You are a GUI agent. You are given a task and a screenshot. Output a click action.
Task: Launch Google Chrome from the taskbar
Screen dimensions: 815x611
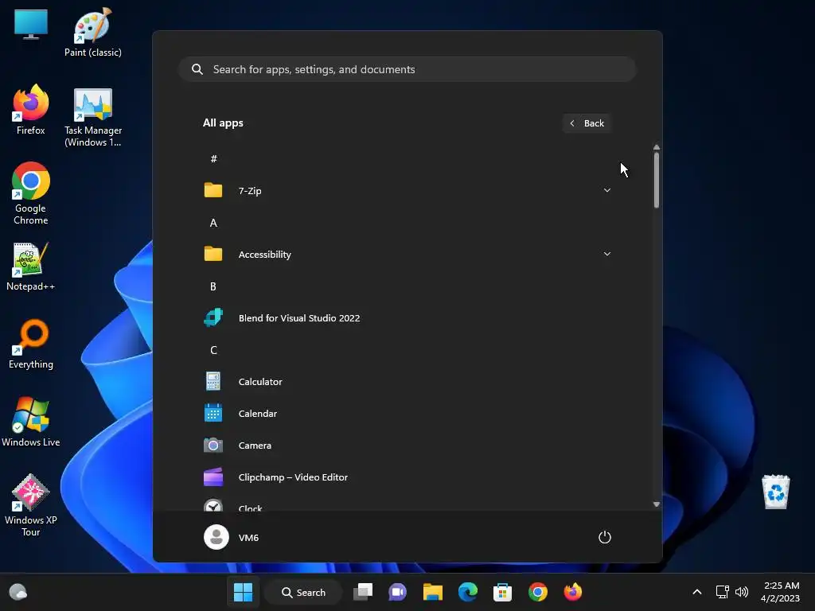pos(538,592)
